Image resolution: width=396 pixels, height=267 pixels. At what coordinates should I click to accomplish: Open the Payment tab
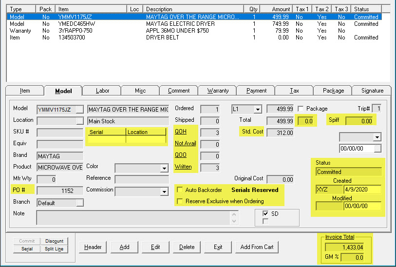(x=256, y=91)
